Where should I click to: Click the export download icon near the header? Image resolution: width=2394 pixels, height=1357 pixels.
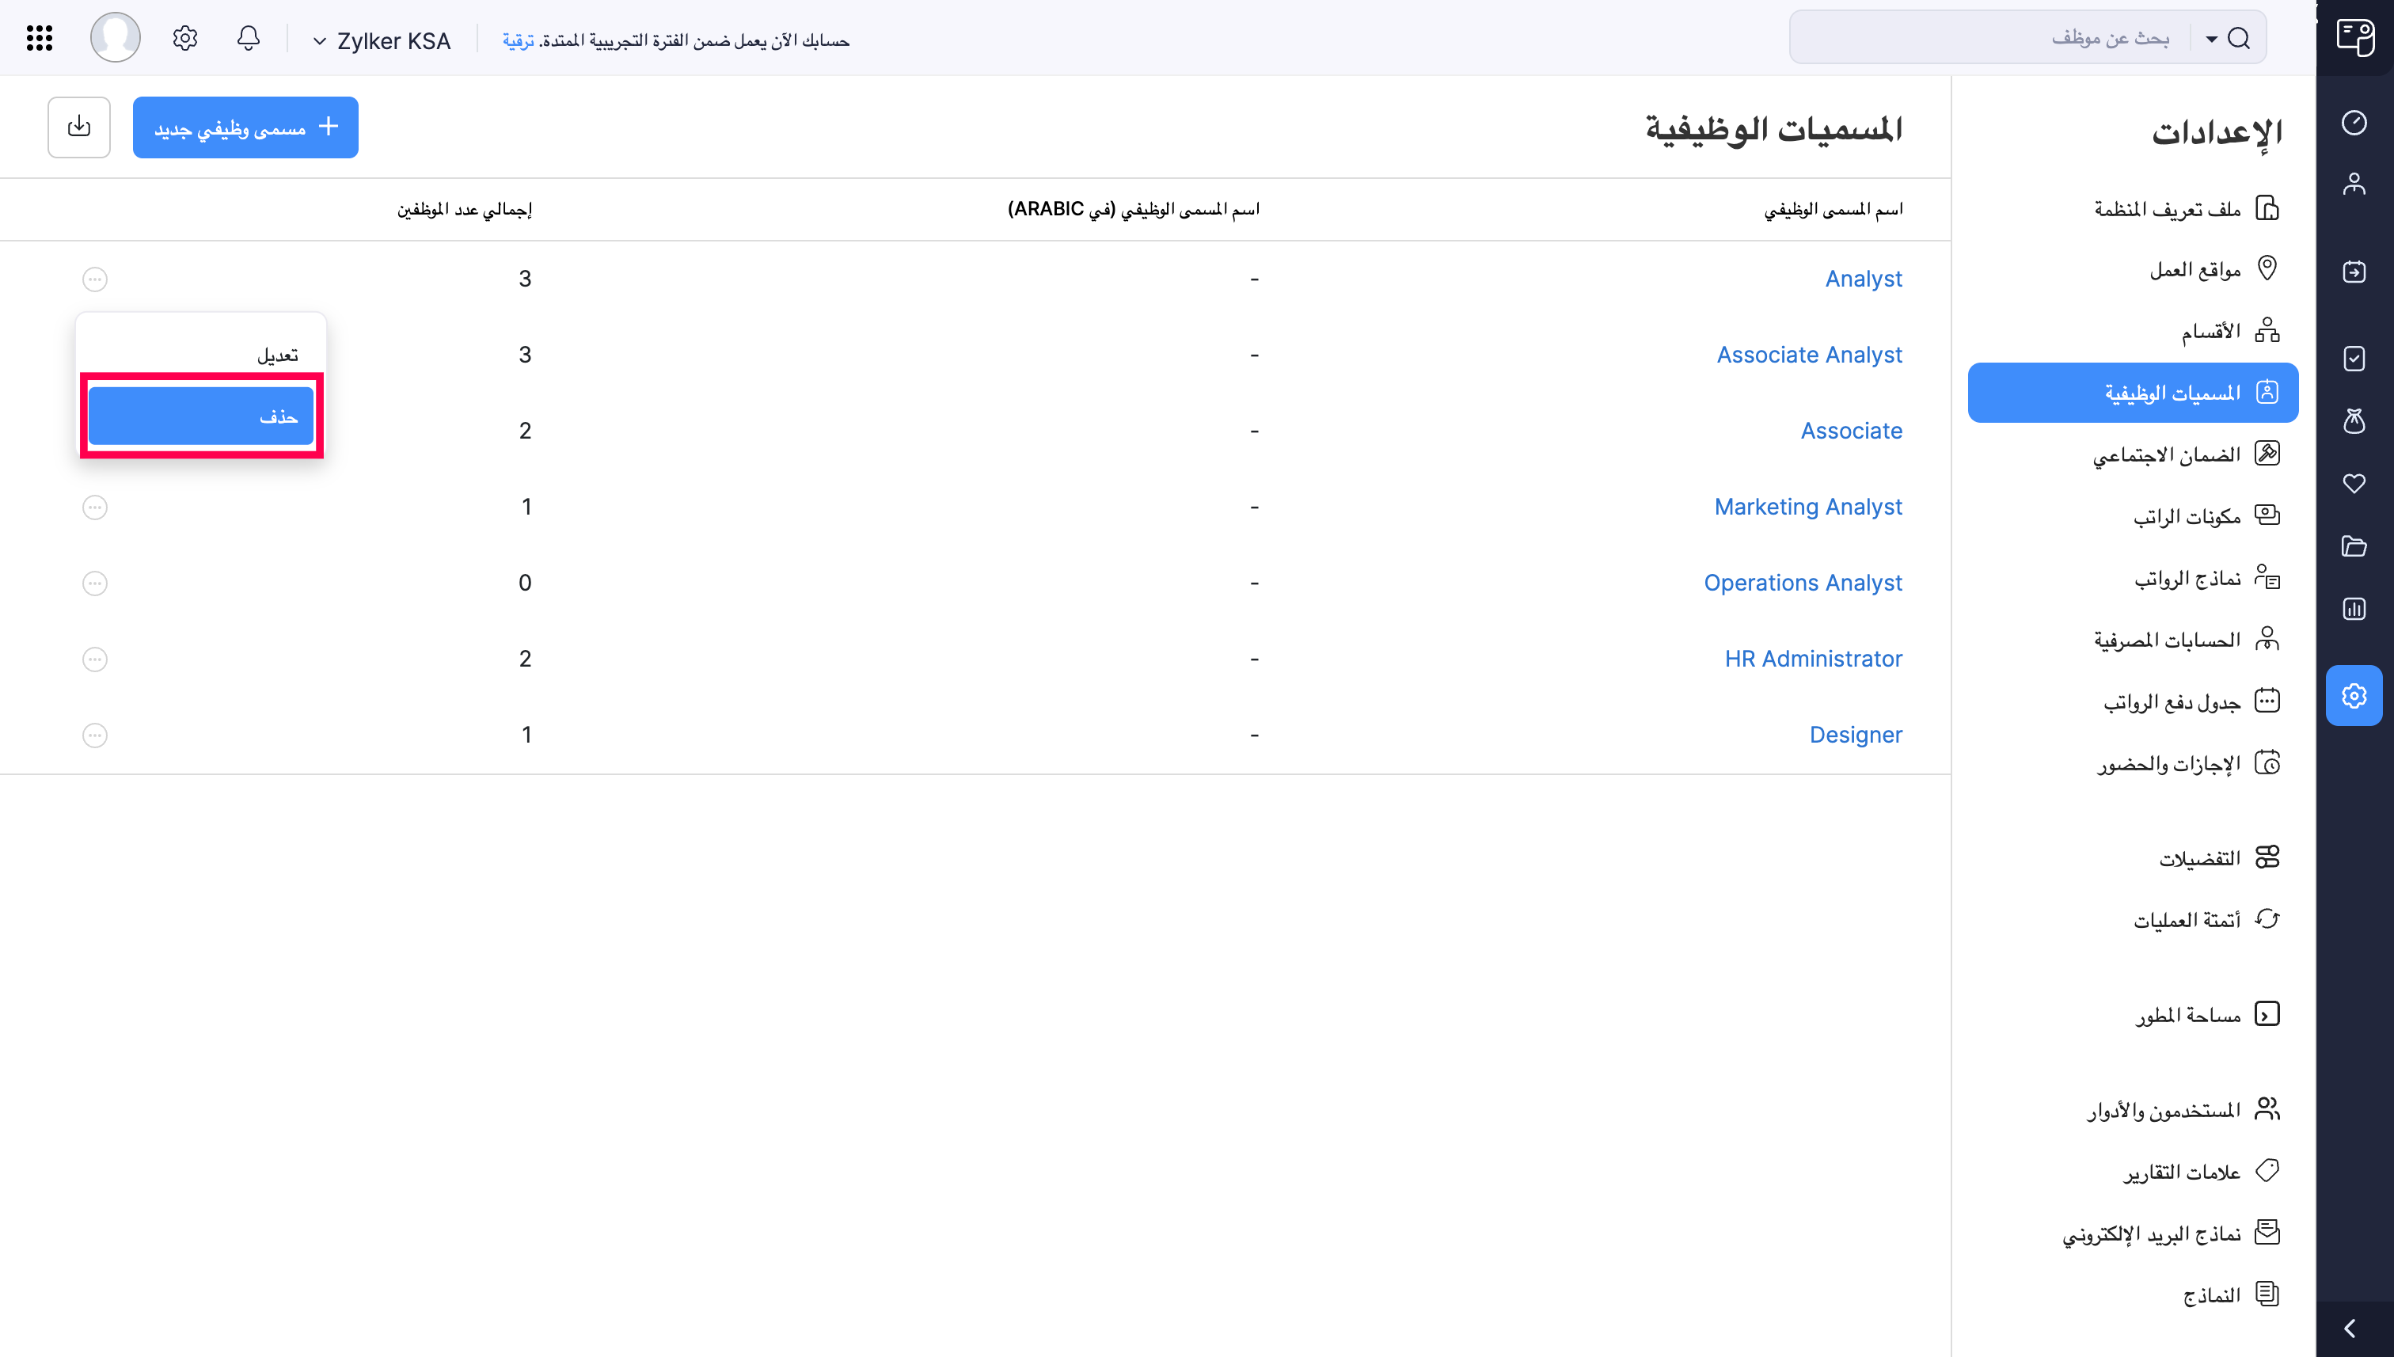[x=78, y=127]
